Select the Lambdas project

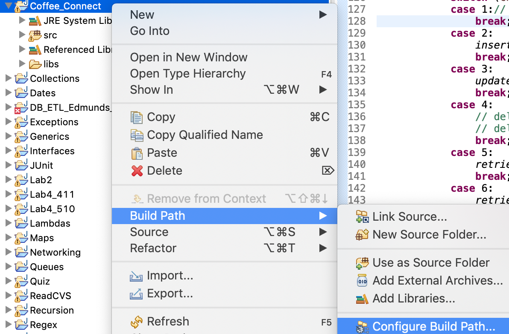point(50,224)
